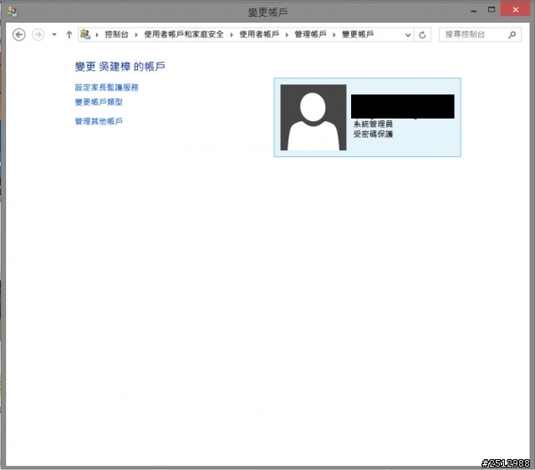Click the forward navigation arrow
535x470 pixels.
38,34
